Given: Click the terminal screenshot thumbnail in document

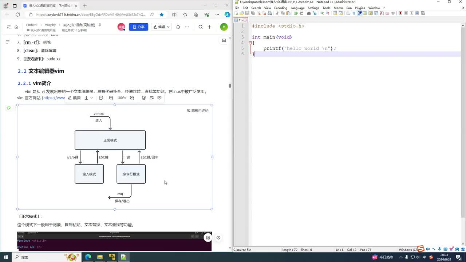Looking at the screenshot, I should pos(114,241).
